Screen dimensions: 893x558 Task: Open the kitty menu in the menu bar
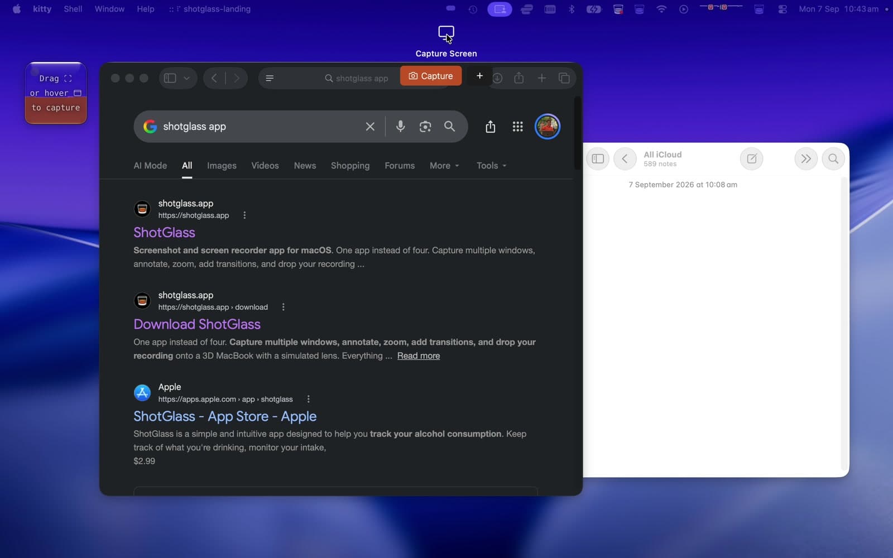click(x=42, y=9)
